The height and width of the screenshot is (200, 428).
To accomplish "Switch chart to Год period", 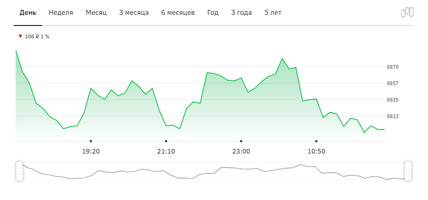I will (x=213, y=12).
